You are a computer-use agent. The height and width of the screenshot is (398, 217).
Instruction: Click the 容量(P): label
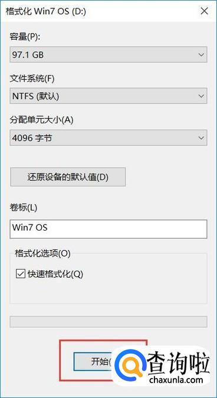point(25,37)
